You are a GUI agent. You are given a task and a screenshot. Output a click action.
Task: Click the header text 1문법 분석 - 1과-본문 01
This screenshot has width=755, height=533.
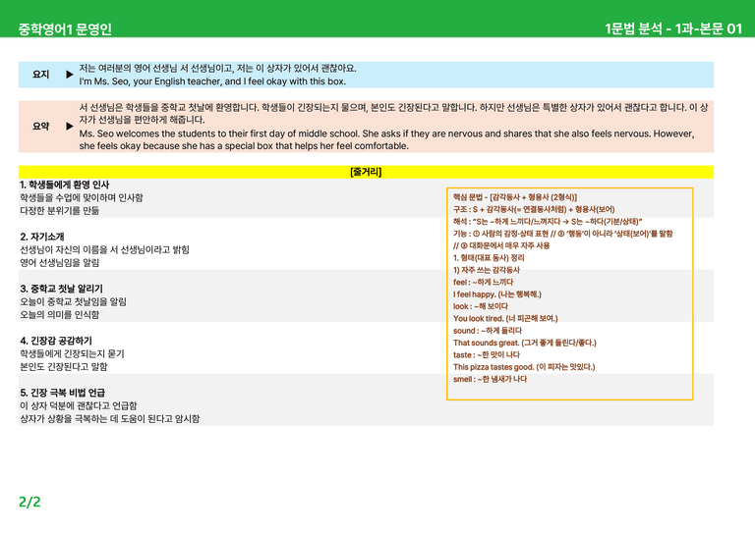(673, 28)
